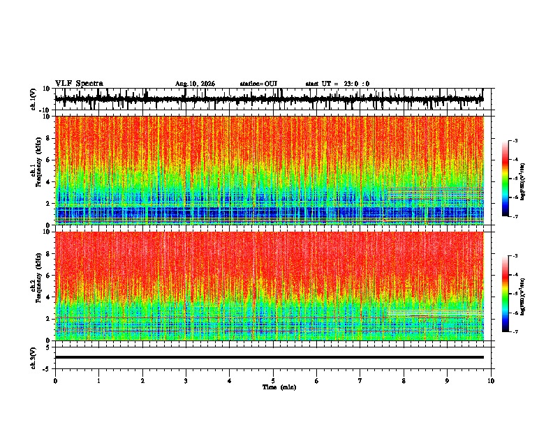553x427 pixels.
Task: Click time axis tick label "3"
Action: pyautogui.click(x=186, y=381)
